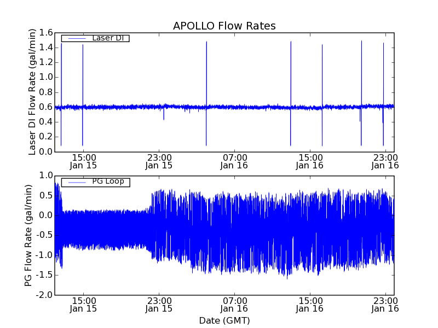Click the 1.6 tick on Laser DI axis
The height and width of the screenshot is (328, 438).
coord(46,33)
